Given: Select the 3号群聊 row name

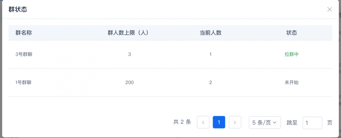Looking at the screenshot, I should pos(24,54).
